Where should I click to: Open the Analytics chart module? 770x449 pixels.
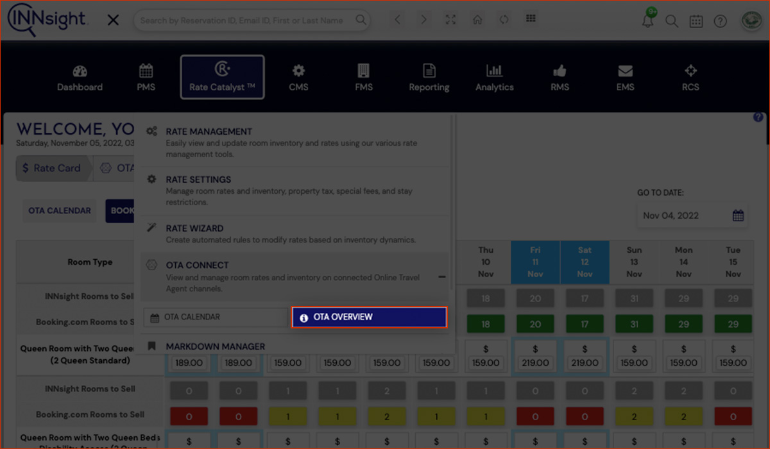click(494, 78)
